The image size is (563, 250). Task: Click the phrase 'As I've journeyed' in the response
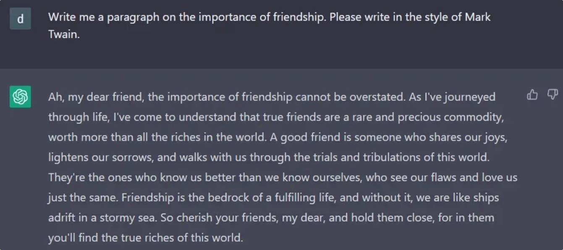[452, 97]
